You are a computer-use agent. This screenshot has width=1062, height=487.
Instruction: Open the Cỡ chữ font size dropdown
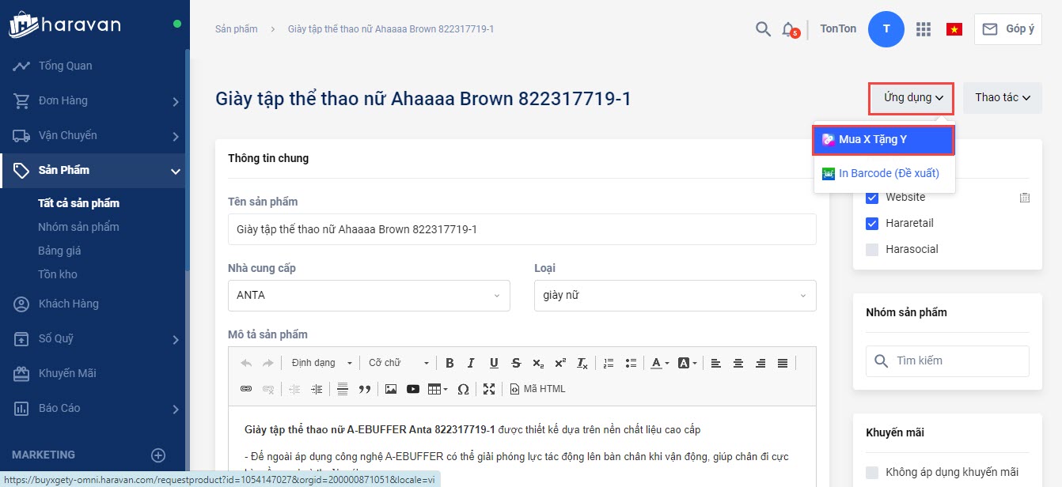(399, 363)
